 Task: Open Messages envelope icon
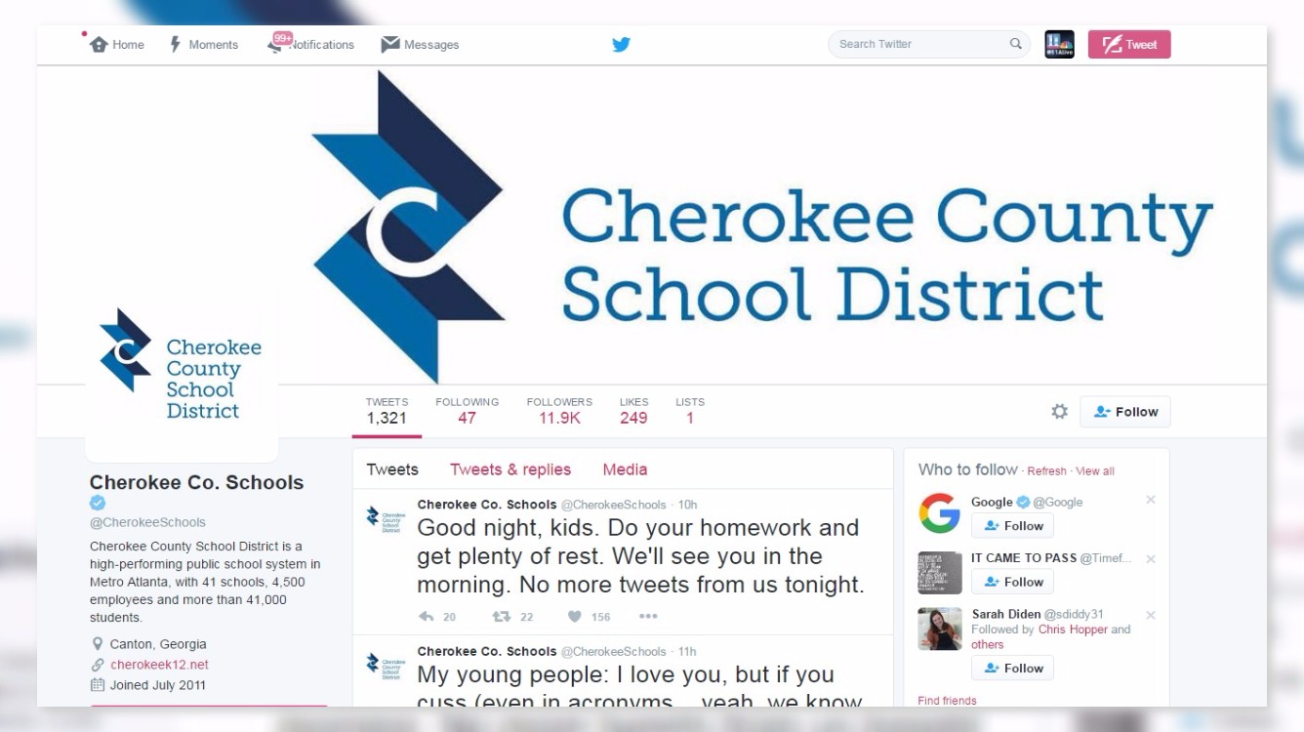[x=390, y=45]
